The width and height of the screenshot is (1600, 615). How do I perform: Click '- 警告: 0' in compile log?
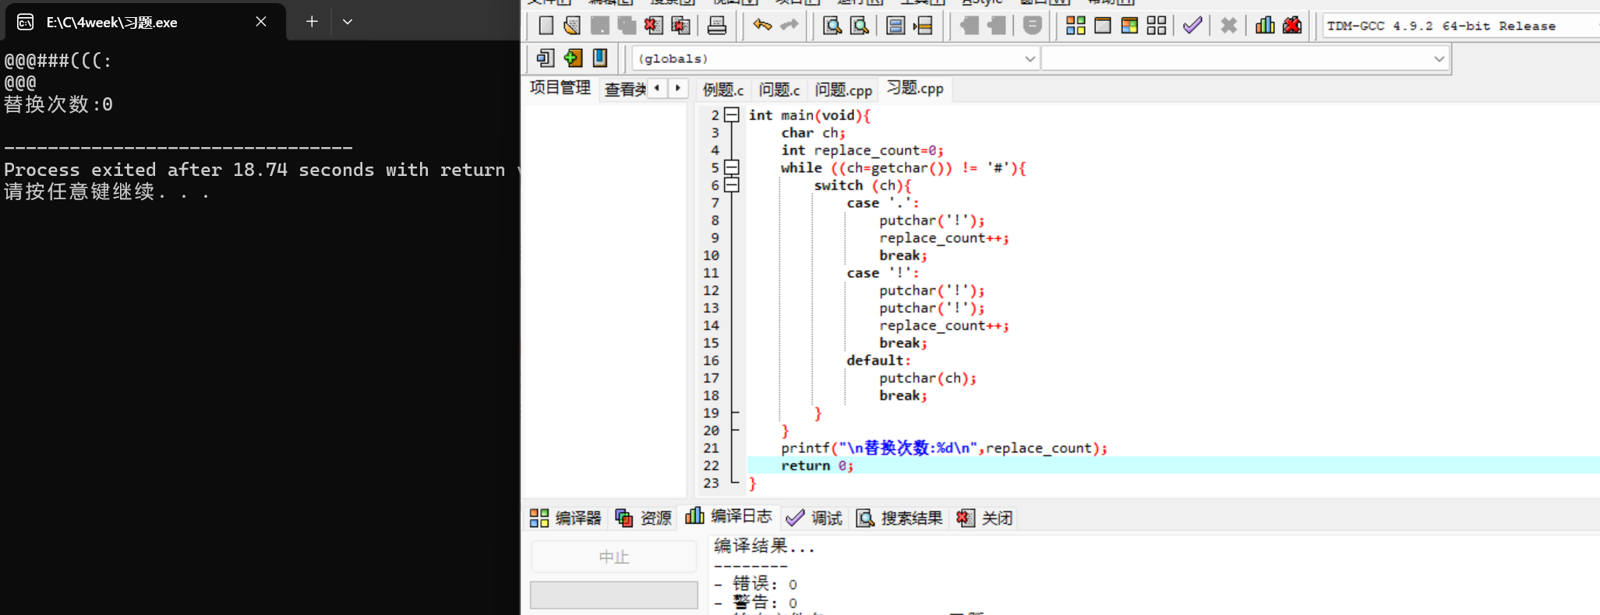tap(755, 603)
